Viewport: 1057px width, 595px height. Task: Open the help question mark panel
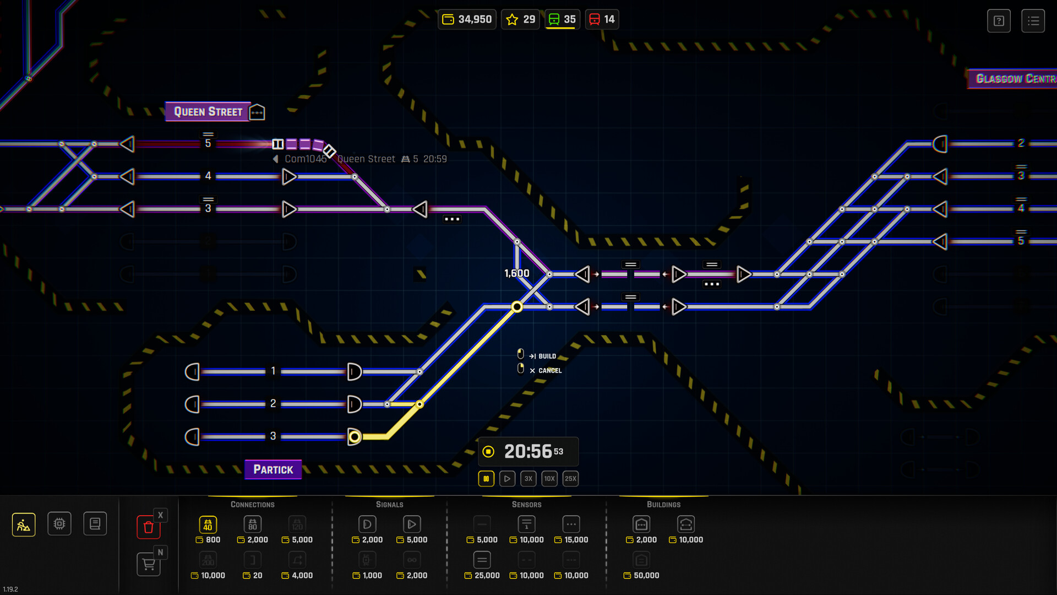[999, 20]
